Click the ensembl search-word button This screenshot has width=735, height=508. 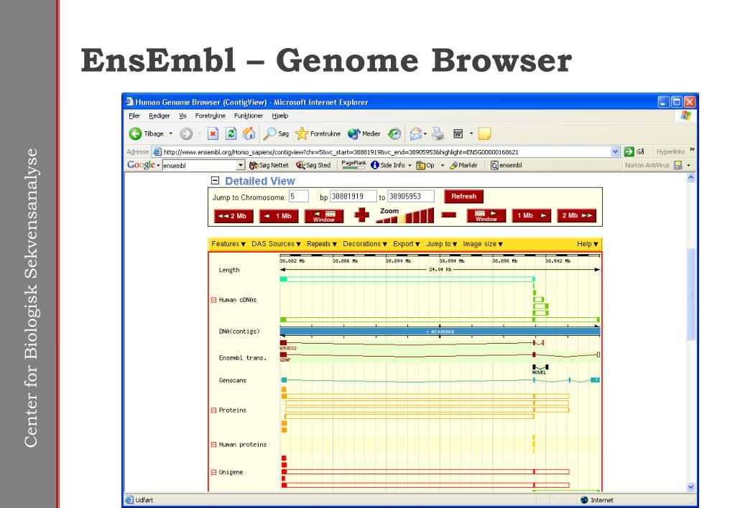tap(506, 165)
